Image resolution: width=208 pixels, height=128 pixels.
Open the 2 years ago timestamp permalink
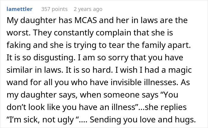(x=88, y=9)
